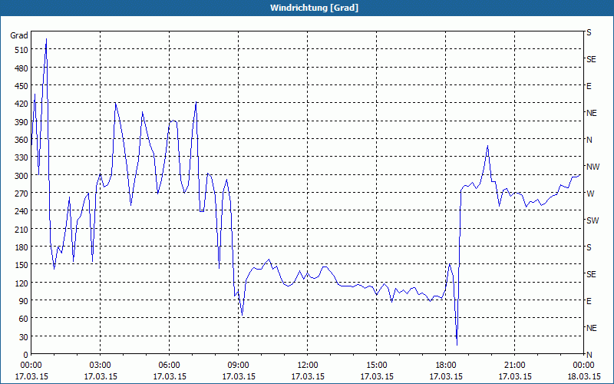Viewport: 614px width, 384px height.
Task: Pick the 180 degree axis label
Action: point(21,247)
